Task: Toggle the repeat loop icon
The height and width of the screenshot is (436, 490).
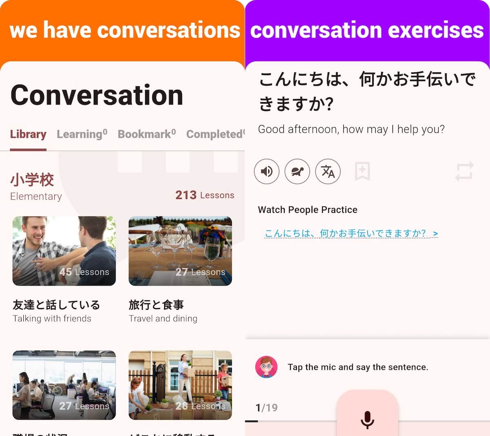Action: (464, 171)
